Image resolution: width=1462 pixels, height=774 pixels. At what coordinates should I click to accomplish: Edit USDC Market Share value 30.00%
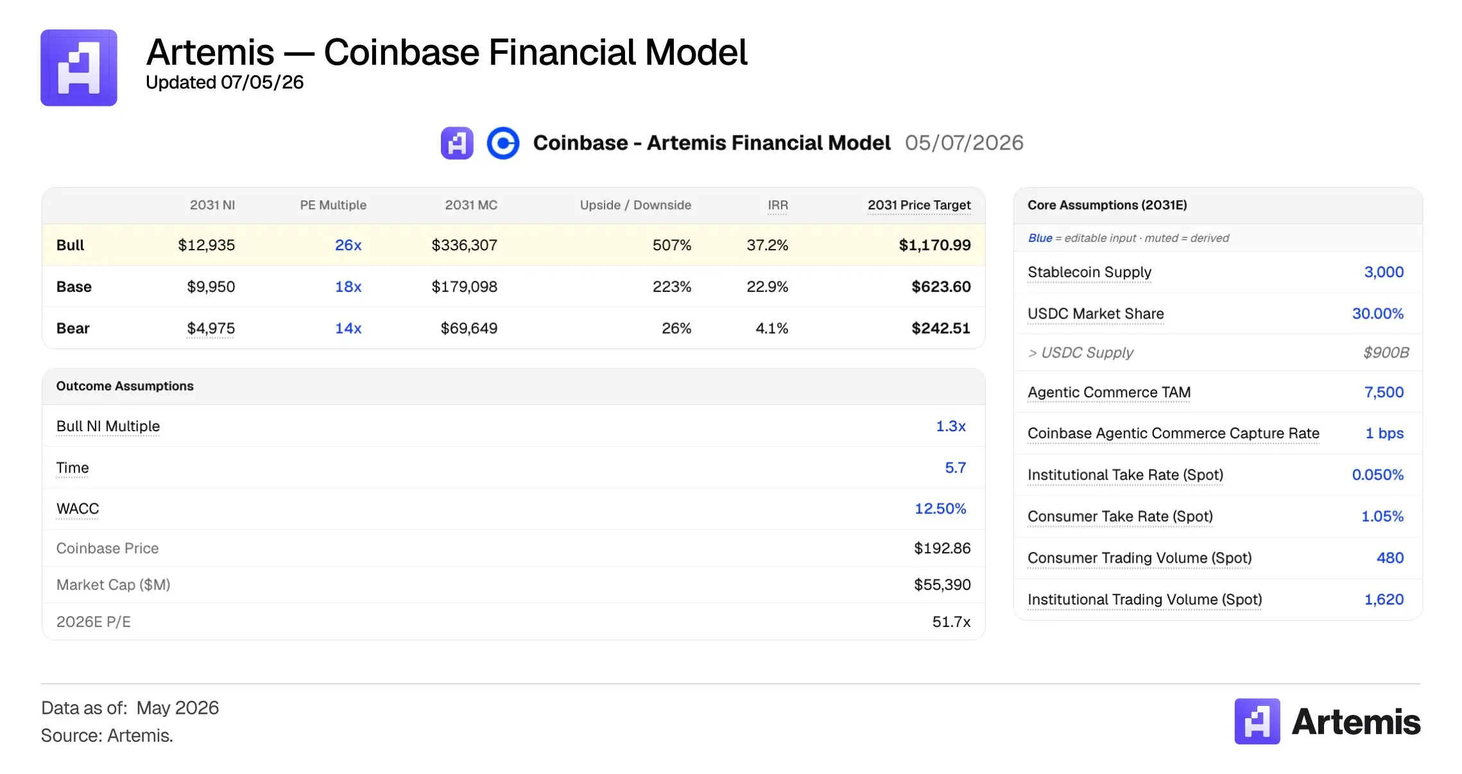(1378, 314)
